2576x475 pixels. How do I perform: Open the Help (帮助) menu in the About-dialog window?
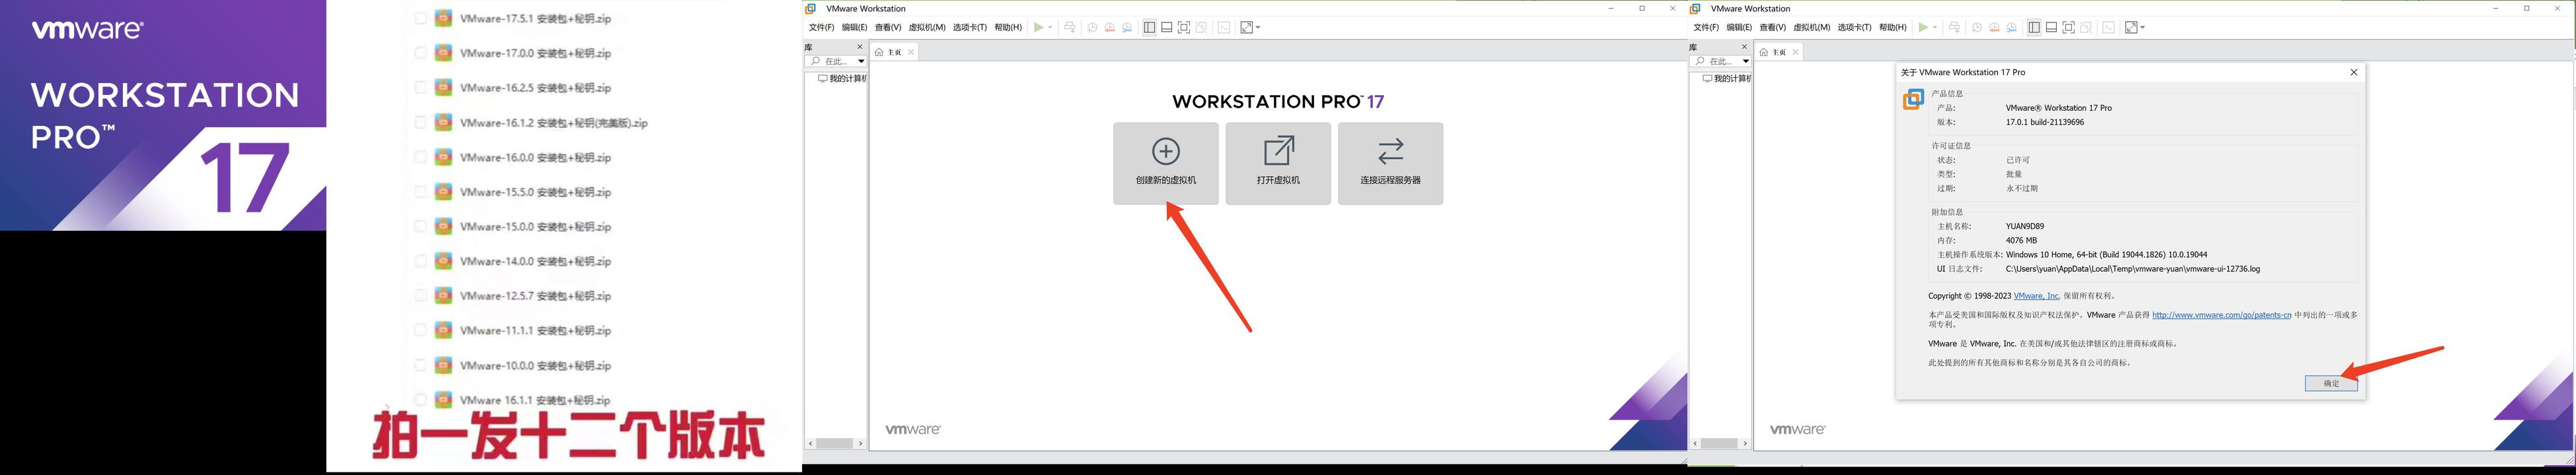point(1893,27)
